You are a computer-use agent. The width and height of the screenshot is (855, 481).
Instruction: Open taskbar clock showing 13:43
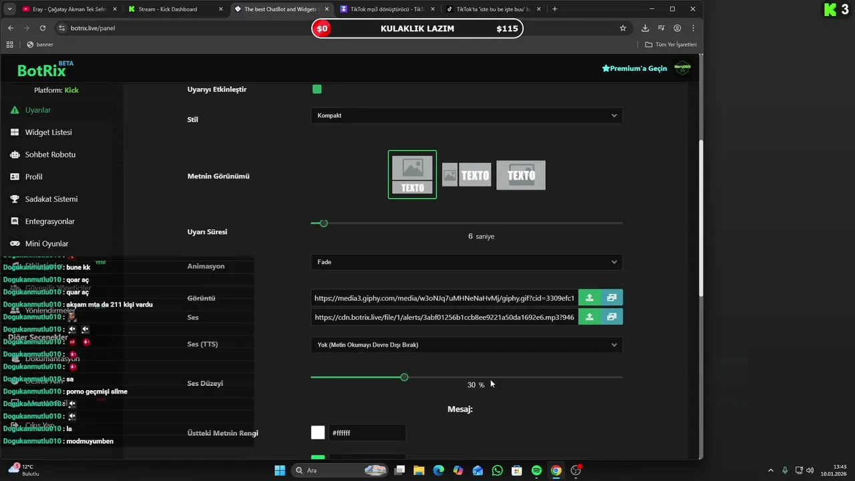click(x=835, y=470)
